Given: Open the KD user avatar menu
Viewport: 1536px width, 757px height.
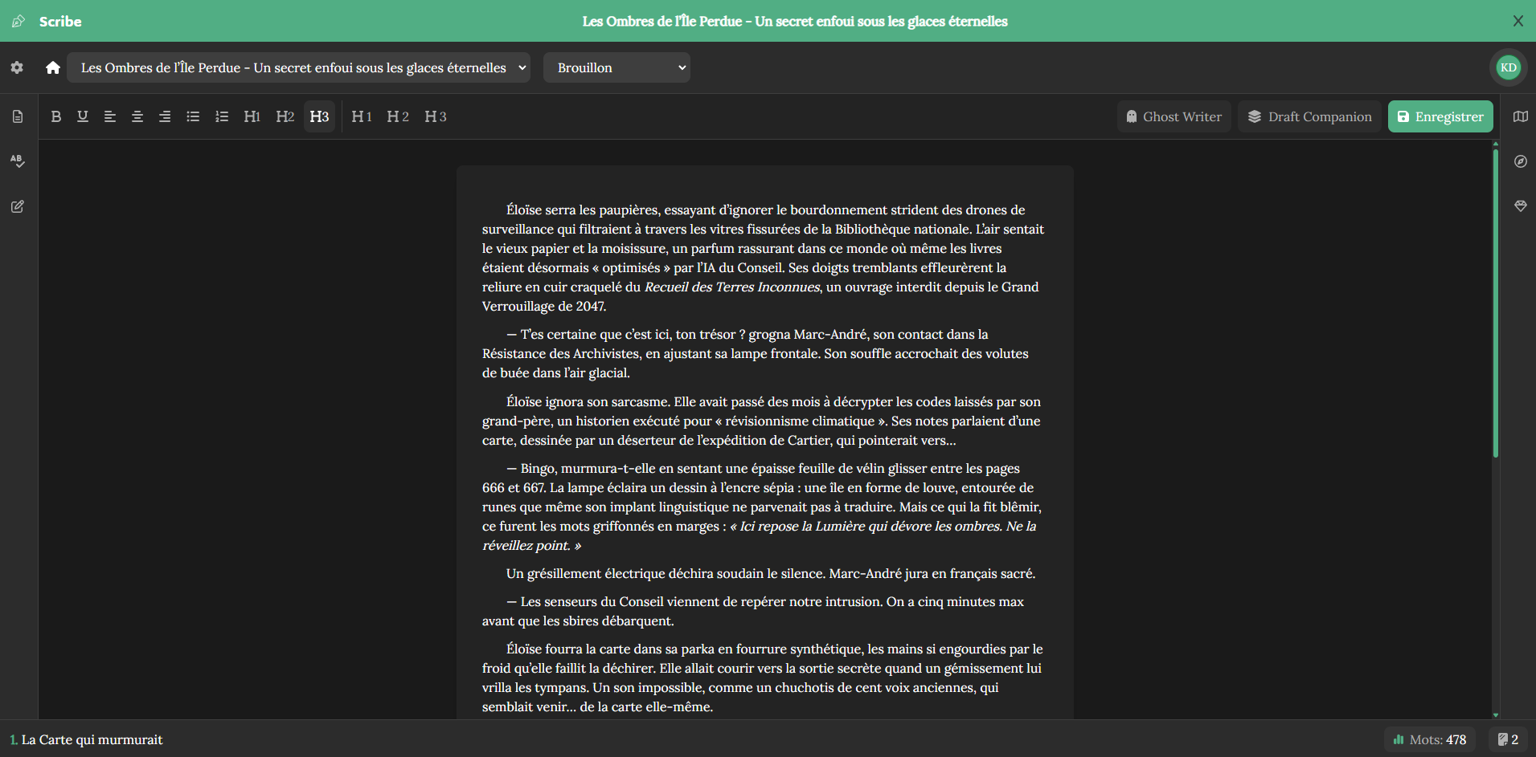Looking at the screenshot, I should (1508, 67).
